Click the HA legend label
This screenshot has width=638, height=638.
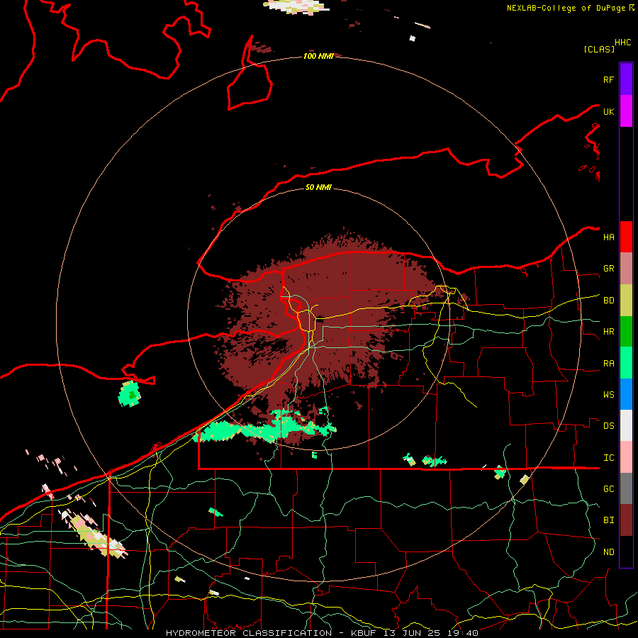click(x=608, y=237)
